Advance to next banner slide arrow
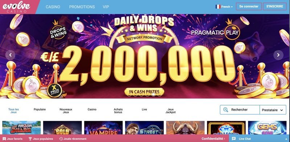Image resolution: width=290 pixels, height=142 pixels. coord(278,55)
